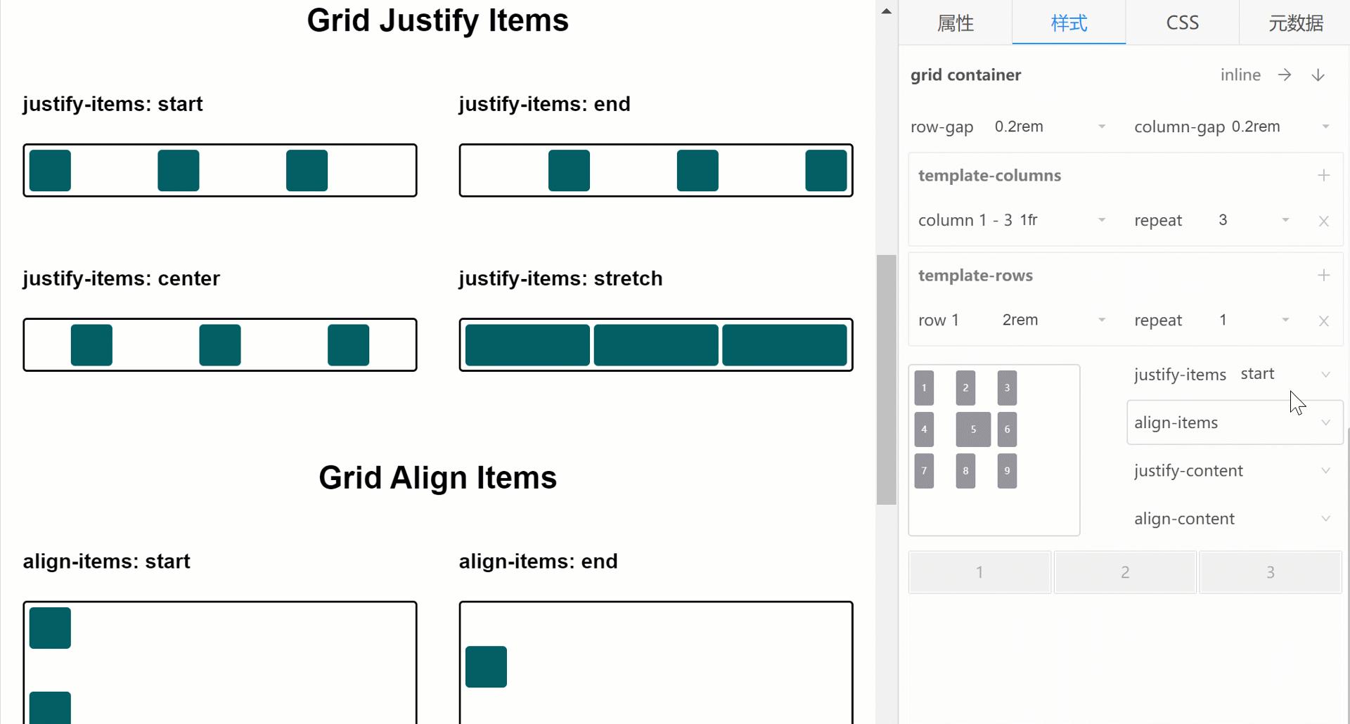Select alignment preview cell 9
Image resolution: width=1350 pixels, height=724 pixels.
tap(1007, 471)
